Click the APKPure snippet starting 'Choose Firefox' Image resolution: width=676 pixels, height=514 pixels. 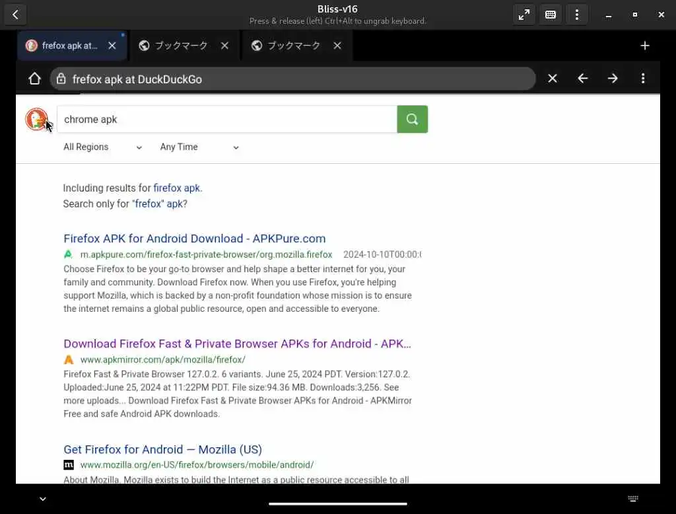click(238, 289)
